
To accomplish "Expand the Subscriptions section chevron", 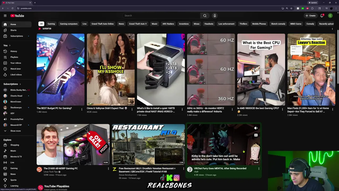I will coord(20,84).
